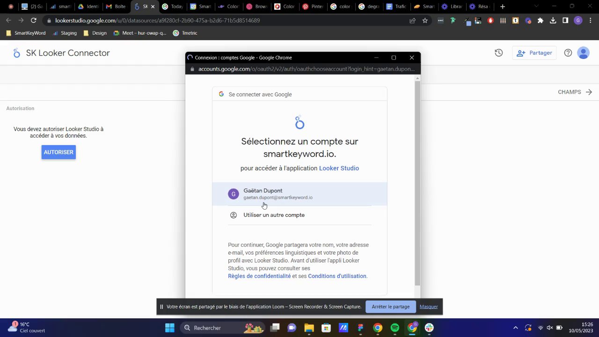Click the AUTORISER button

[58, 152]
